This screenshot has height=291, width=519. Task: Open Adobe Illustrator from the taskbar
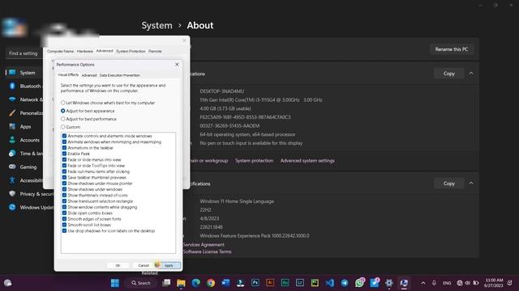270,283
